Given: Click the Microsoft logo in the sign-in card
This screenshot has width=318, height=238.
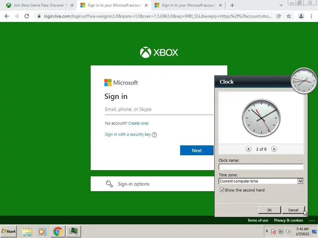Looking at the screenshot, I should tap(121, 82).
